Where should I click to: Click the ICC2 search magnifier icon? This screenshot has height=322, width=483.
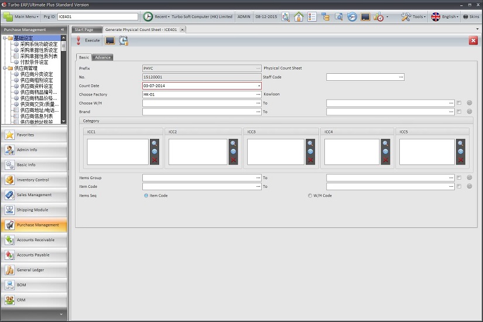coord(233,143)
